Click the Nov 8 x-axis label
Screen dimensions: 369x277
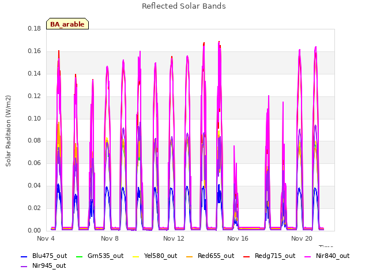110,238
